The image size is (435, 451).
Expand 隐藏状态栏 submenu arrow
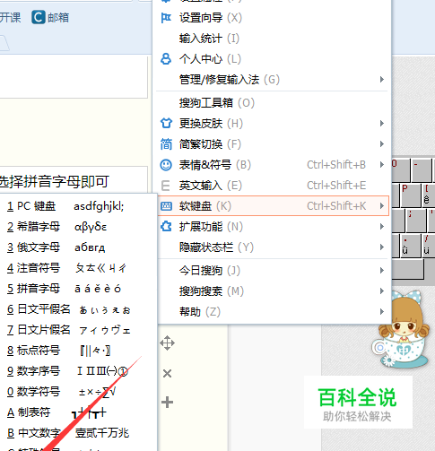pyautogui.click(x=382, y=247)
